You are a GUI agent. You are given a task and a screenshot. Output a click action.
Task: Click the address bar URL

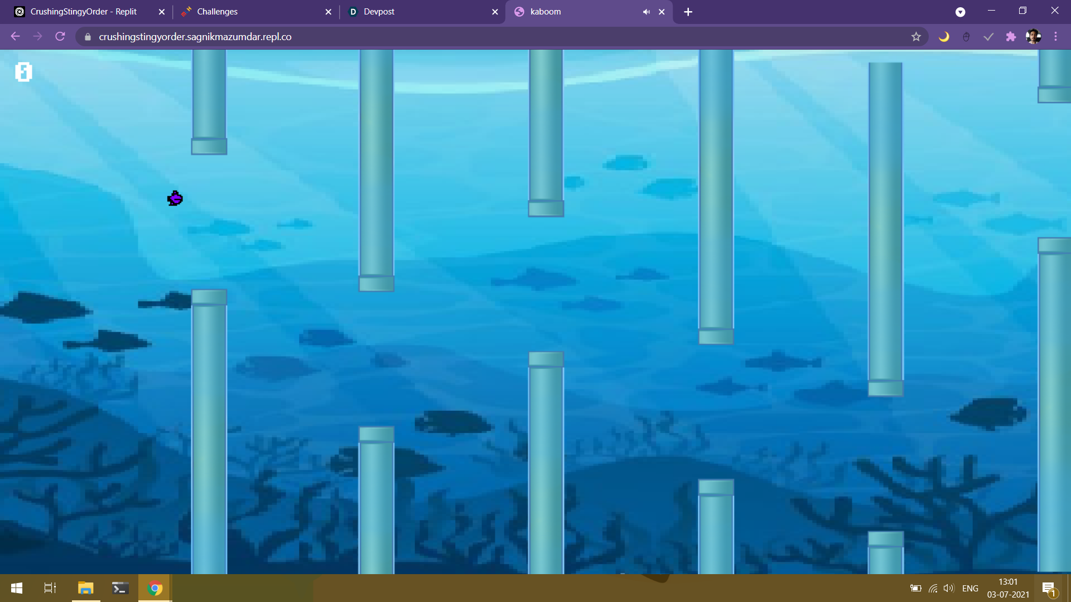[x=195, y=37]
